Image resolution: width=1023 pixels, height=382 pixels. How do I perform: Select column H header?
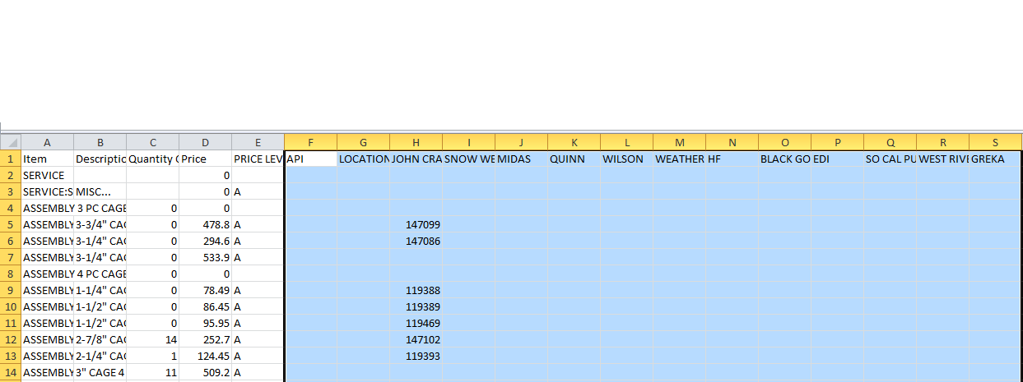point(416,142)
